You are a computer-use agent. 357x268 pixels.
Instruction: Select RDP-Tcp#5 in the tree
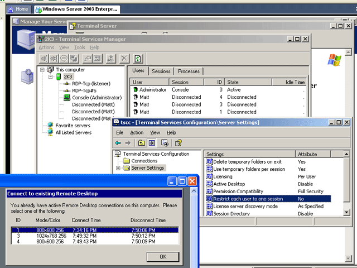point(84,90)
